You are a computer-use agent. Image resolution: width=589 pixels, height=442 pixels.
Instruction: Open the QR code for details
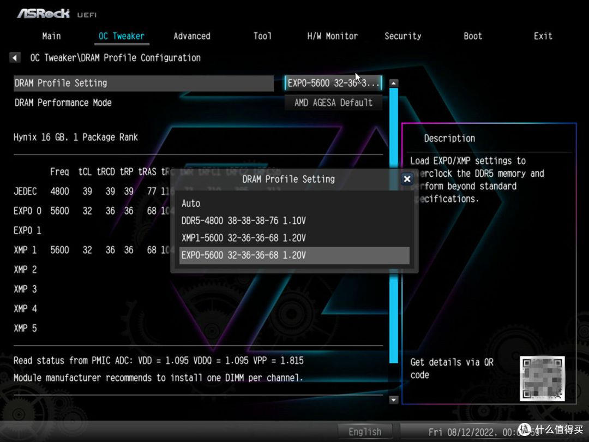(x=542, y=379)
